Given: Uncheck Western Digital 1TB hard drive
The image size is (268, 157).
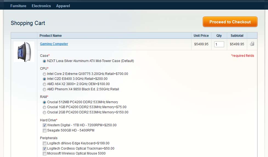Looking at the screenshot, I should [x=45, y=125].
